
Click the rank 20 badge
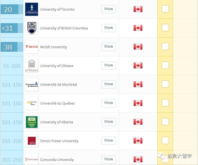(x=9, y=9)
